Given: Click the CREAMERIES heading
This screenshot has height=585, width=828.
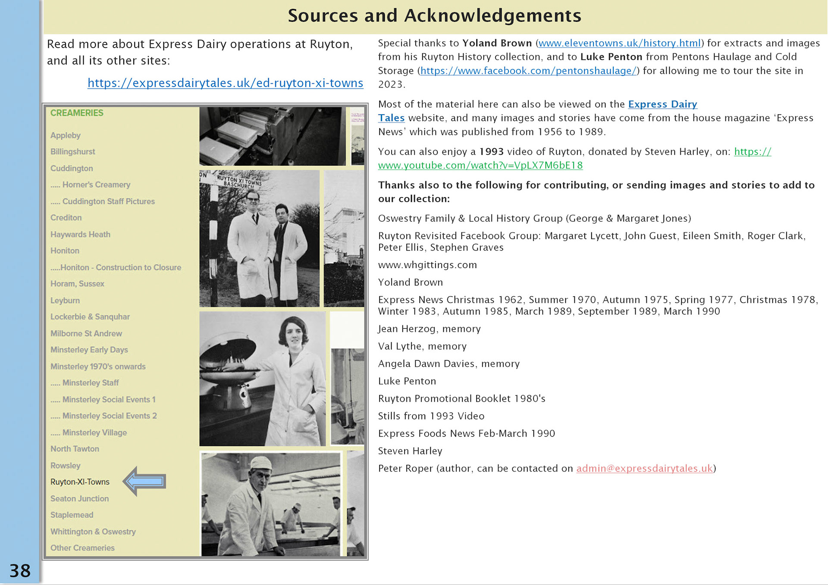Looking at the screenshot, I should tap(77, 113).
